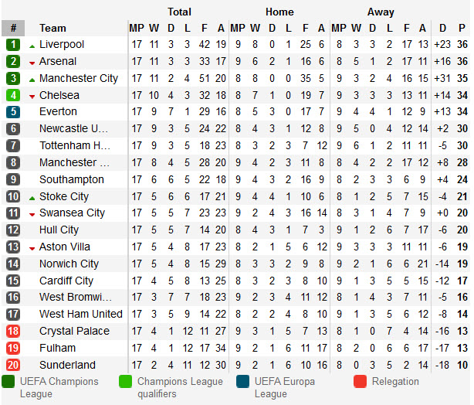Open the Southampton team link

pos(71,179)
